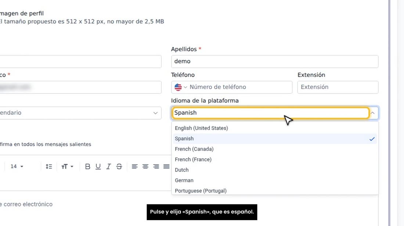Toggle italic formatting in signature editor
Viewport: 404px width, 226px height.
pos(108,166)
